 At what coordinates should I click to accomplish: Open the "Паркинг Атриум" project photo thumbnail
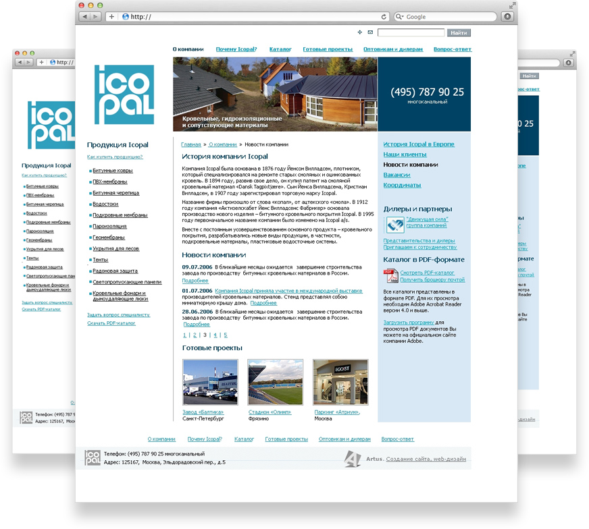point(340,382)
